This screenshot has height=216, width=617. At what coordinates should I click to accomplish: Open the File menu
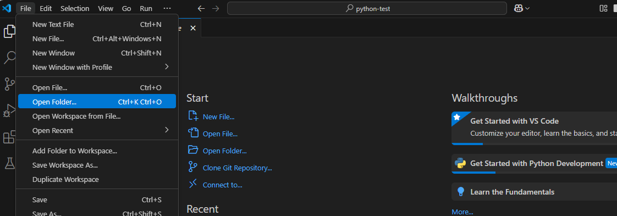tap(26, 8)
